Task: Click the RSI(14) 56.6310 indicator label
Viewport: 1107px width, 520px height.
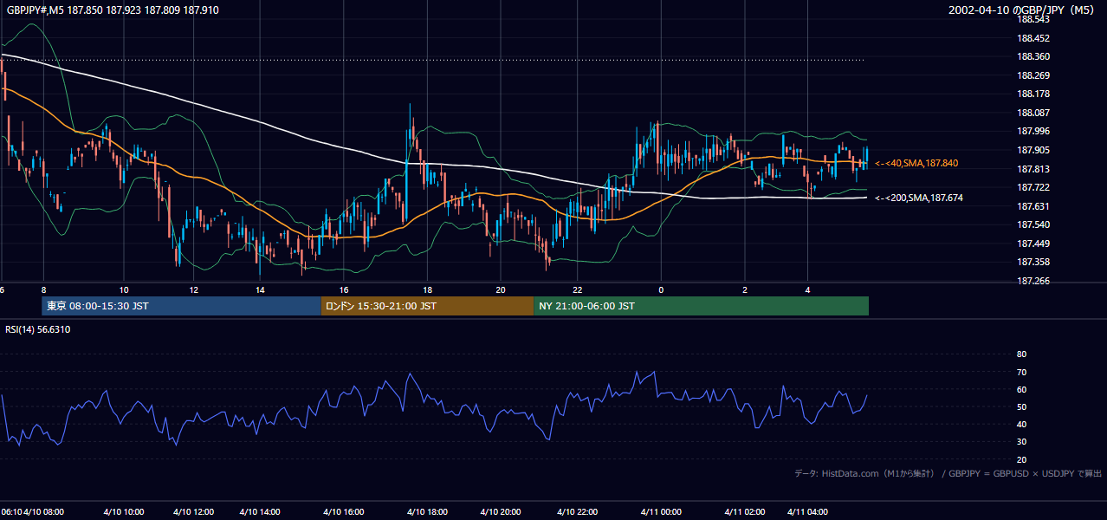Action: pyautogui.click(x=38, y=329)
